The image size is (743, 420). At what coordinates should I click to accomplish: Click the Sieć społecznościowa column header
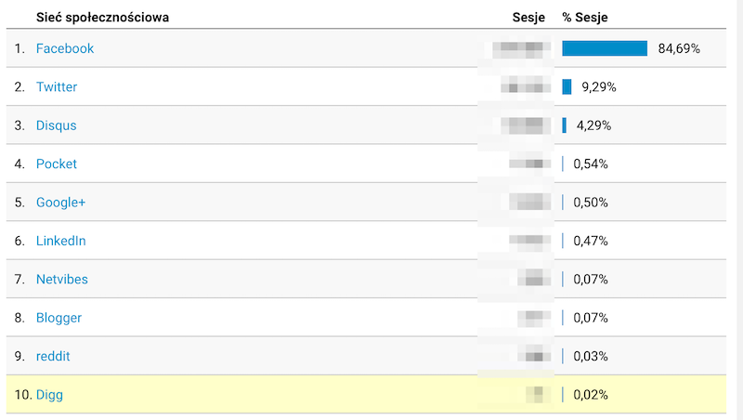102,18
